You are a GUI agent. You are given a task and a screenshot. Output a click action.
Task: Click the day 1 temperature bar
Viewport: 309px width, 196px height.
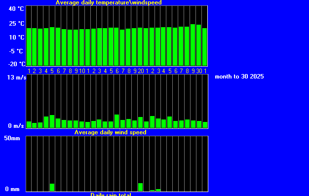click(x=29, y=47)
